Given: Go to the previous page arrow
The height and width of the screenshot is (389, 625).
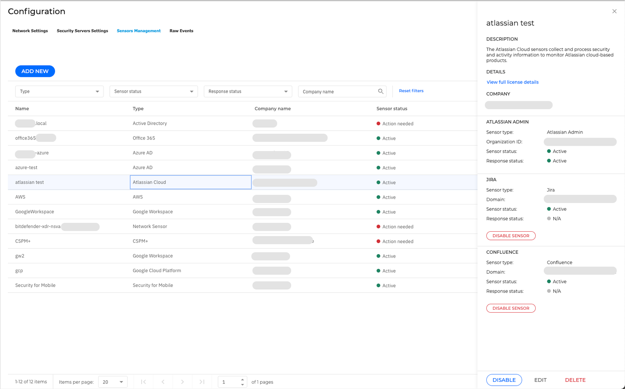Looking at the screenshot, I should 163,382.
